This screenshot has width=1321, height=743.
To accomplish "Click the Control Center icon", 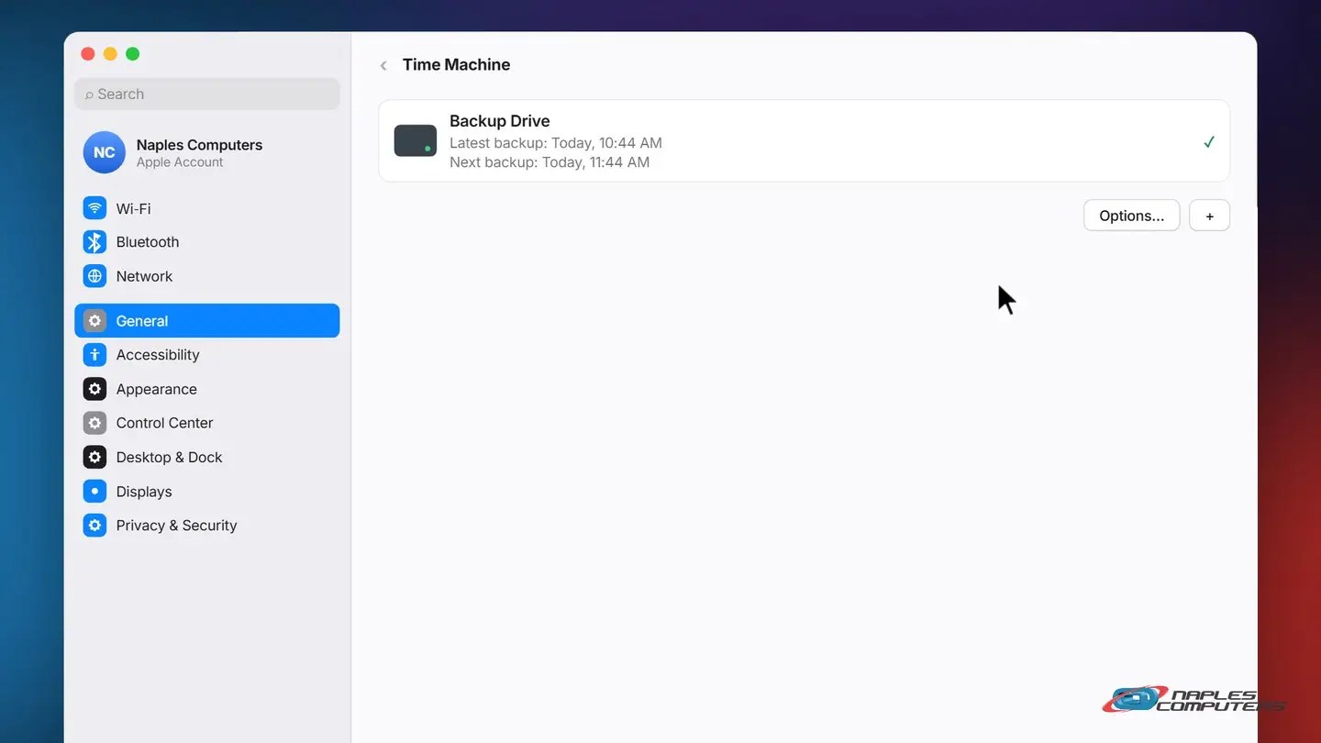I will point(94,423).
